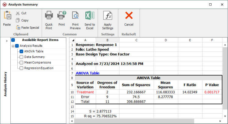Image resolution: width=228 pixels, height=124 pixels.
Task: Select column C header in spreadsheet
Action: pos(136,40)
